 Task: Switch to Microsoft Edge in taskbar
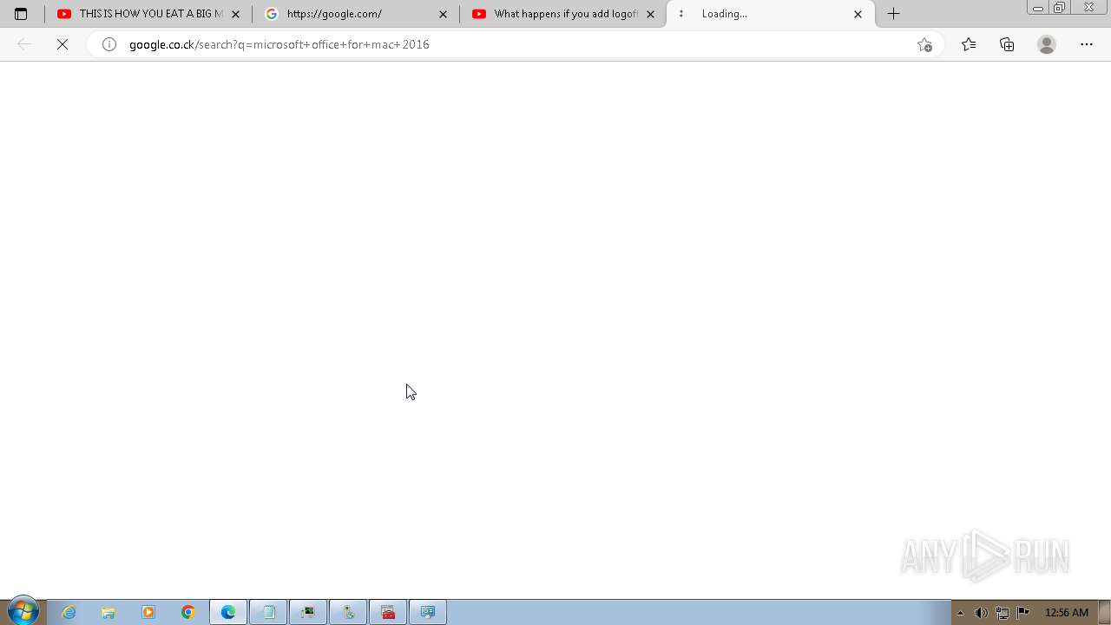[x=228, y=612]
